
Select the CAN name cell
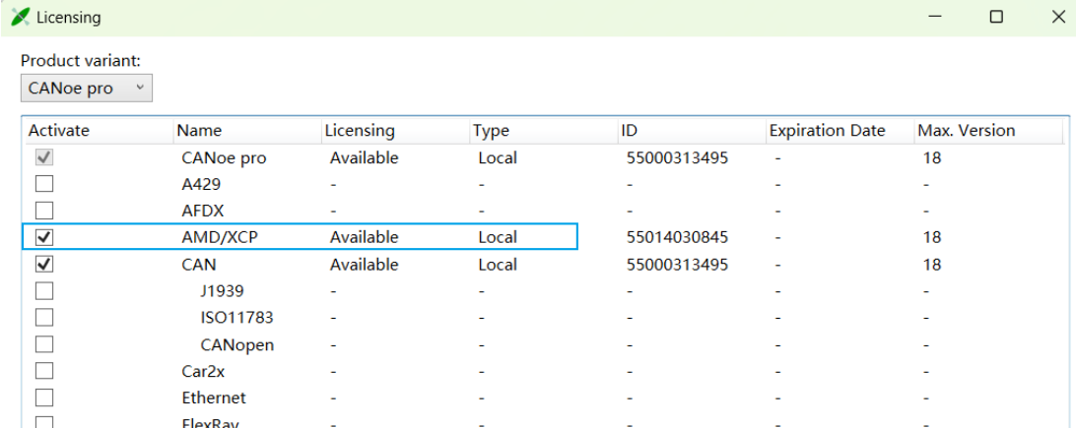(x=197, y=265)
